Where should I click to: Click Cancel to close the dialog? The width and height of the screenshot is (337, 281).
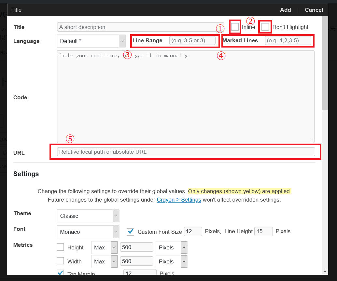(x=314, y=10)
